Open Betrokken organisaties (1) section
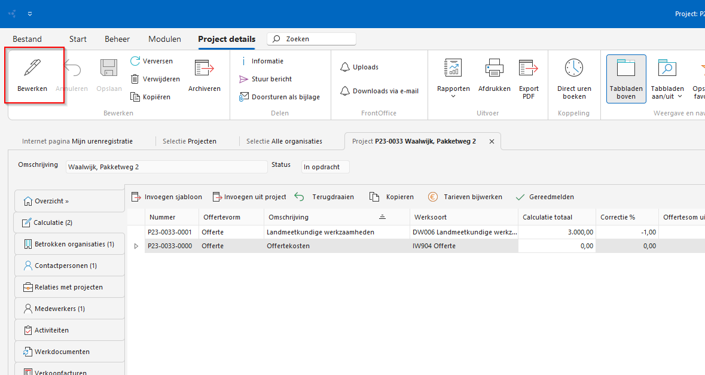 (70, 244)
